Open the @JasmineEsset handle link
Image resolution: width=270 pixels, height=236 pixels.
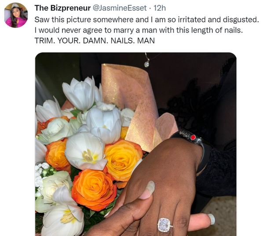[120, 8]
